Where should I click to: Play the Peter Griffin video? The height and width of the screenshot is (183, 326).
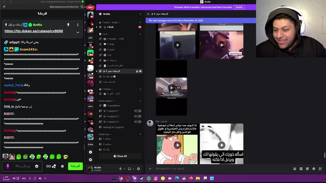pos(178,145)
